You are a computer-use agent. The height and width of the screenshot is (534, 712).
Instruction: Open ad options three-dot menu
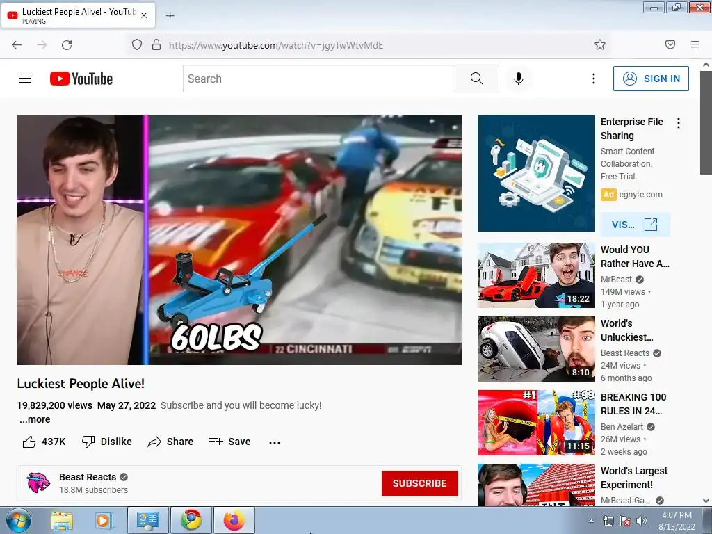coord(679,123)
